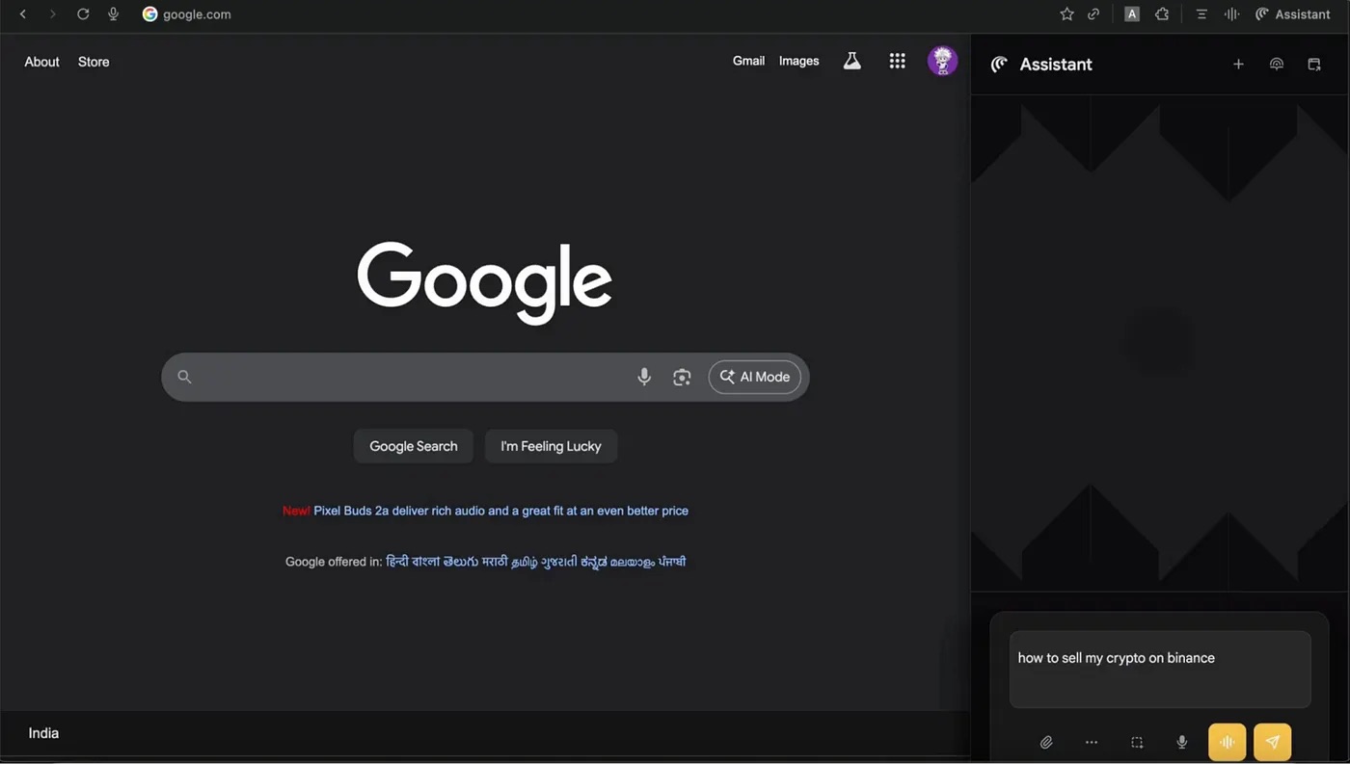
Task: Open Search Labs flask icon
Action: click(x=851, y=60)
